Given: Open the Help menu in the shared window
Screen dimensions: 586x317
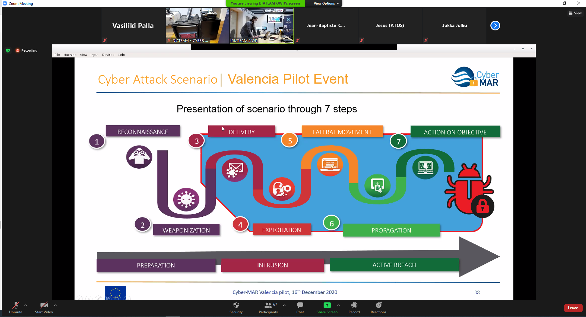Looking at the screenshot, I should pyautogui.click(x=121, y=55).
